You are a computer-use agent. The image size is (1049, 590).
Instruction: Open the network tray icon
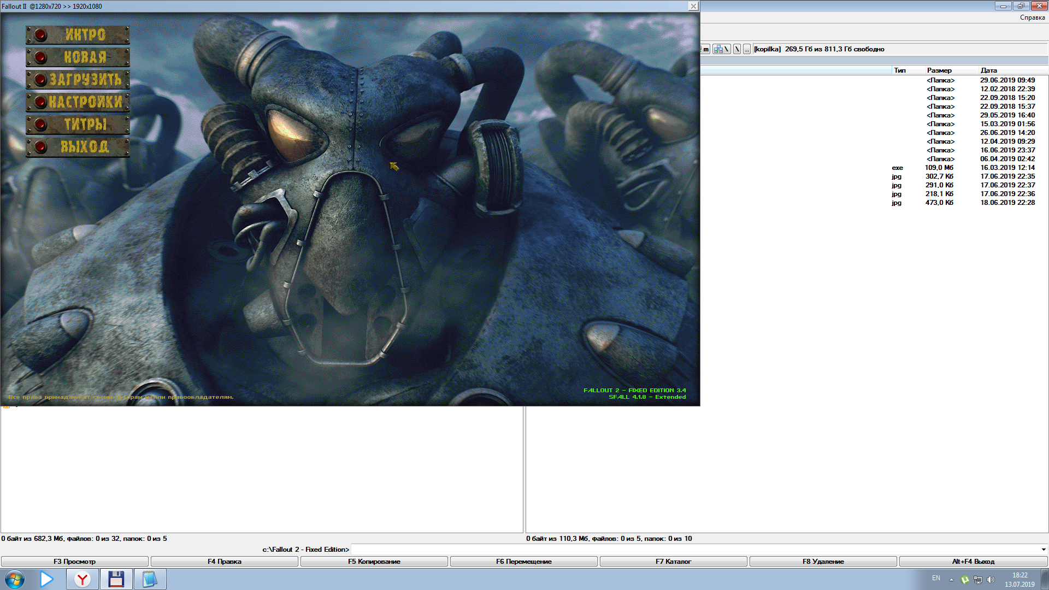(978, 580)
